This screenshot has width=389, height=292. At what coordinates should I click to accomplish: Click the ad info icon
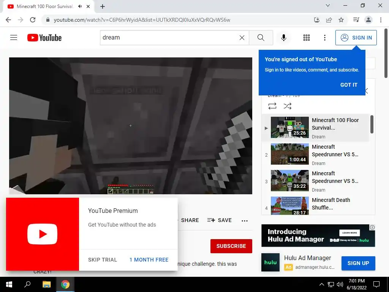click(x=372, y=227)
